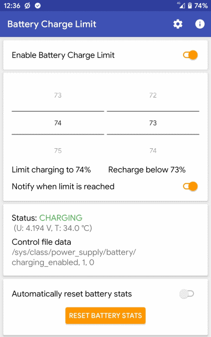Tap the crossed-circle status bar icon
The width and height of the screenshot is (211, 337).
point(27,6)
